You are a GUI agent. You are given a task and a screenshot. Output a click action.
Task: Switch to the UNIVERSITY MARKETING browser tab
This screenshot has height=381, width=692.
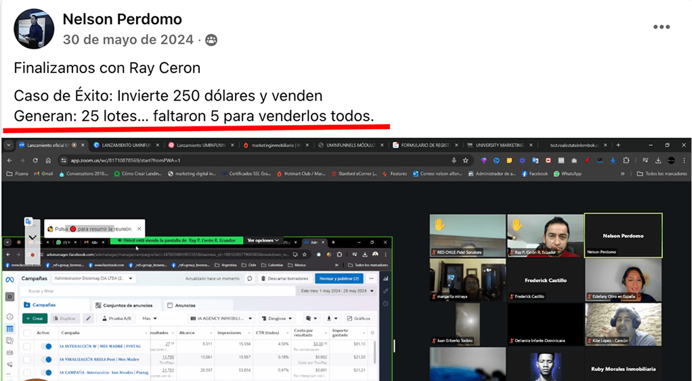tap(498, 145)
